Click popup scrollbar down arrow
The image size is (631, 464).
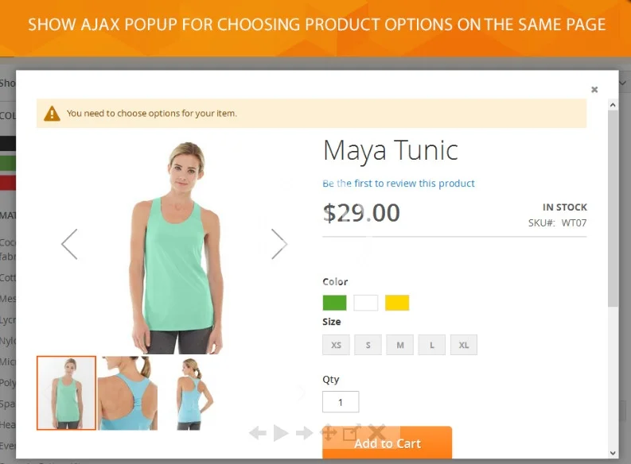coord(613,453)
